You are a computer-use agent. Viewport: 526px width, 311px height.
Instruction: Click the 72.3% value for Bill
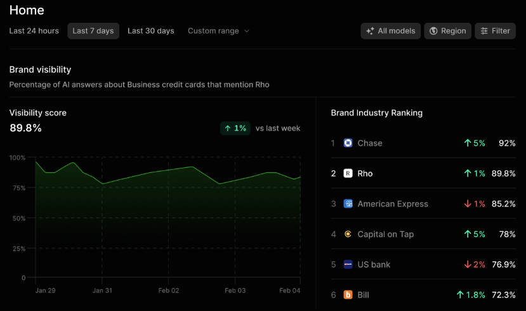(x=504, y=295)
